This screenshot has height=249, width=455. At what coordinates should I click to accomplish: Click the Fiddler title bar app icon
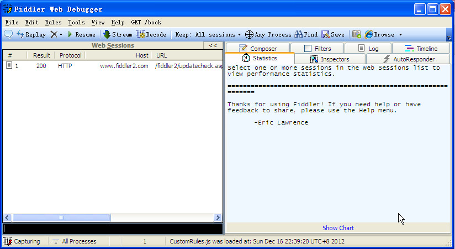pos(8,9)
